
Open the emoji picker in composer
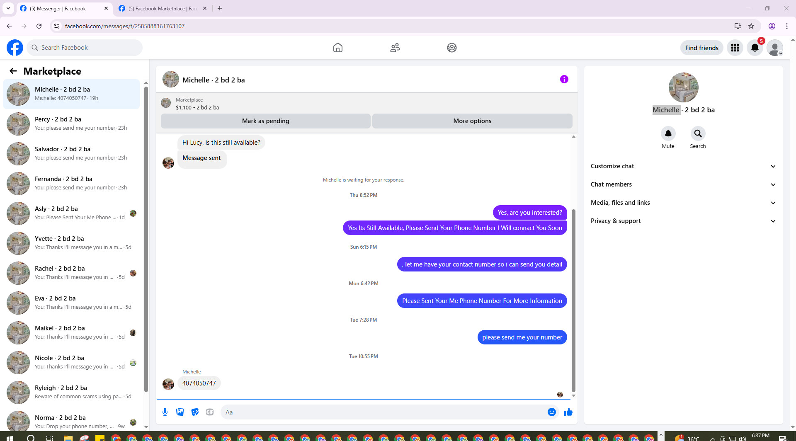[552, 412]
